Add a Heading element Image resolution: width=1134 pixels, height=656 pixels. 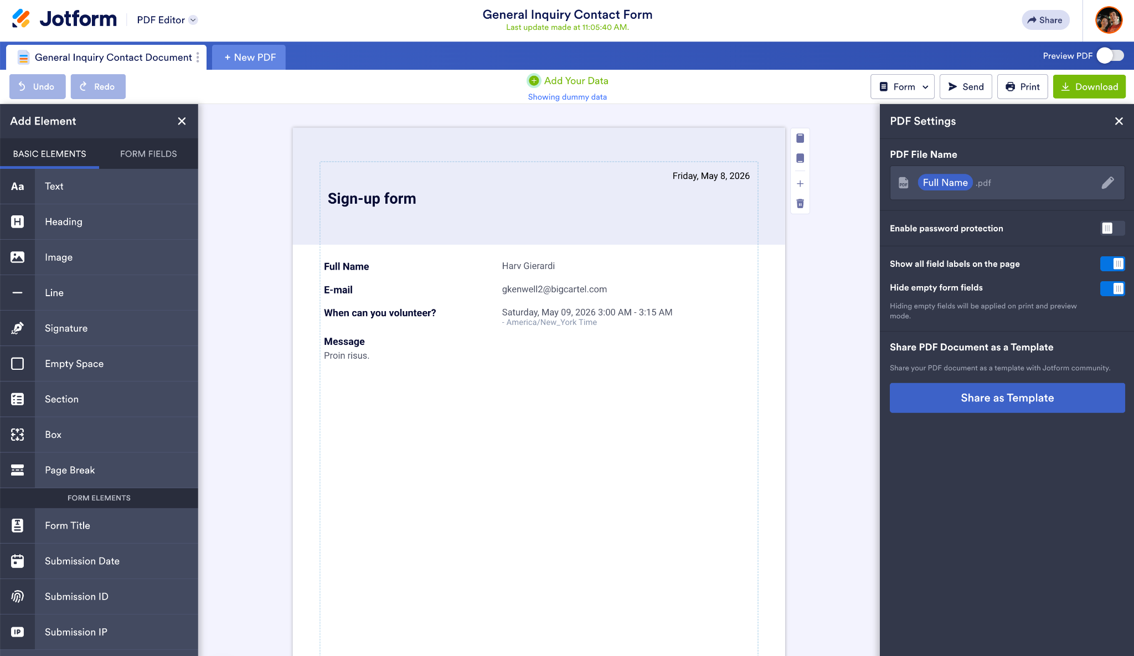point(99,222)
